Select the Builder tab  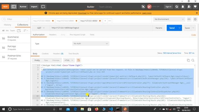click(90, 7)
